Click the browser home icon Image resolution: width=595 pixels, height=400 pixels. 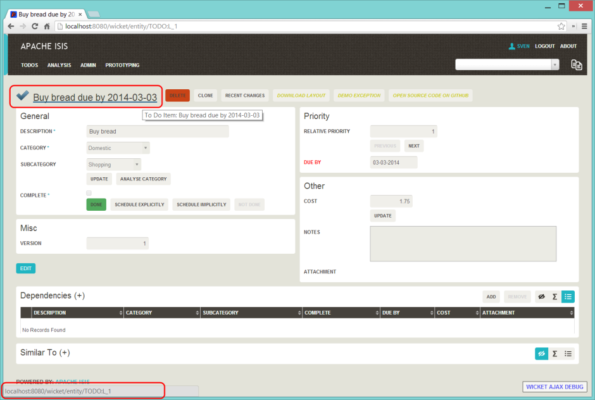47,27
